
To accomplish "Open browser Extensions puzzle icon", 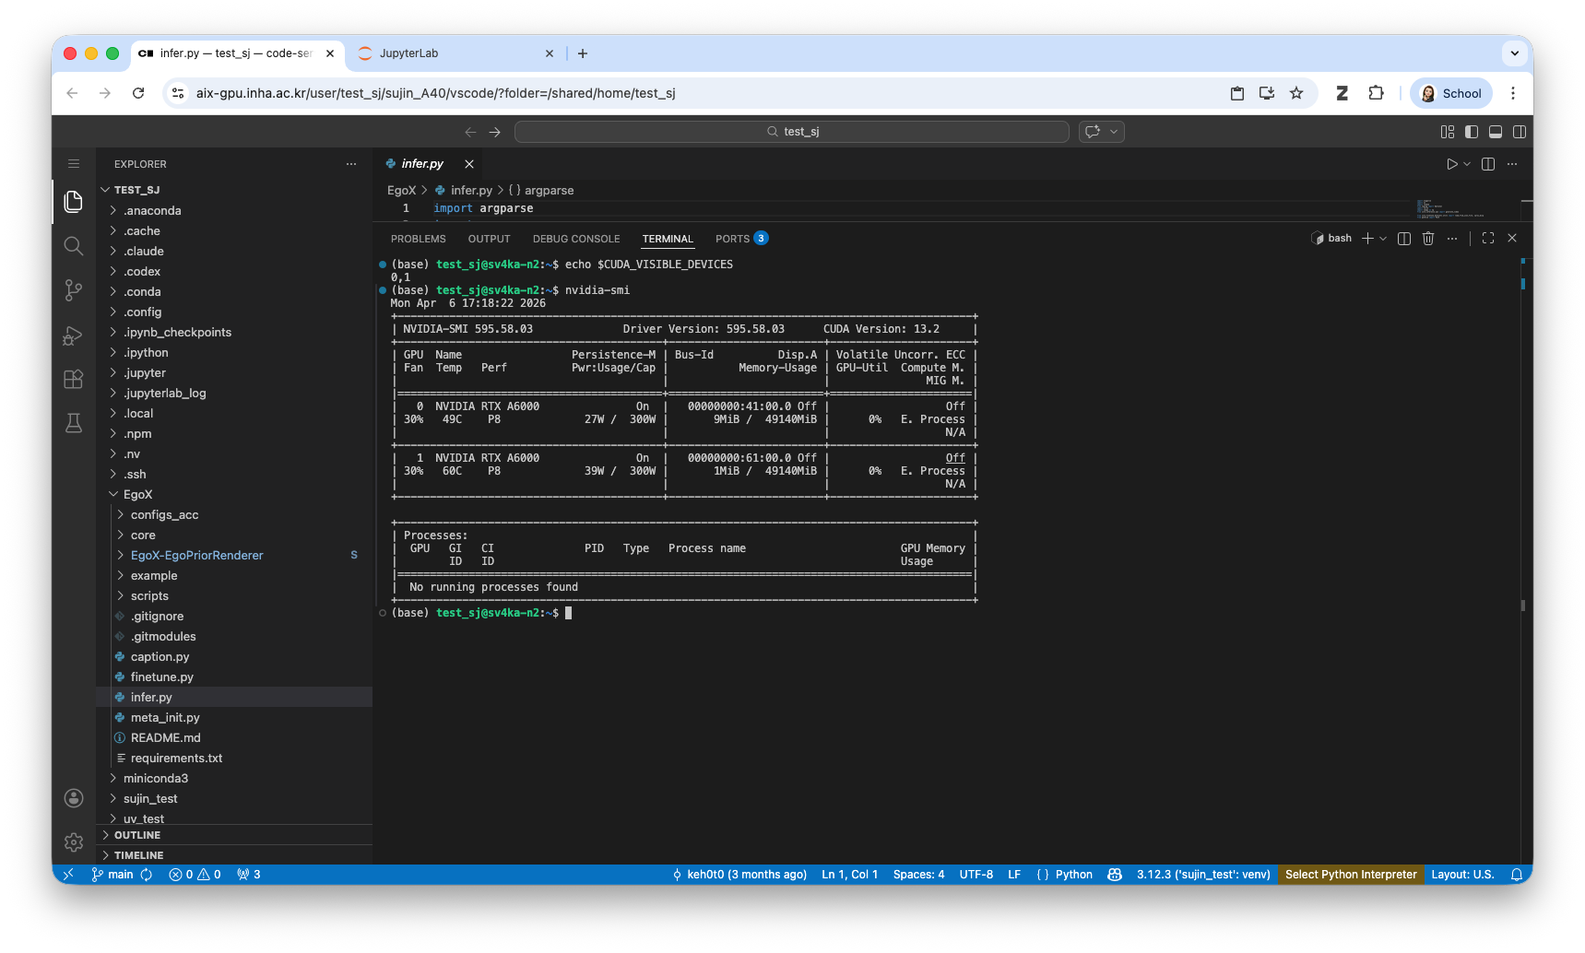I will click(x=1377, y=93).
